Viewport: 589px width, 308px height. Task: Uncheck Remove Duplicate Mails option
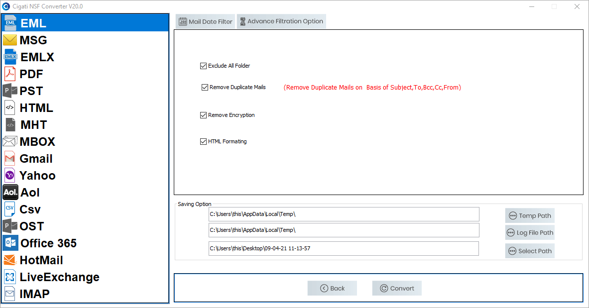(x=205, y=87)
